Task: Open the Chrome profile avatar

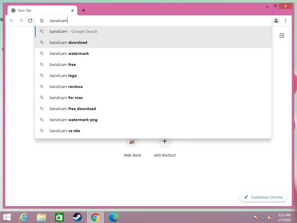Action: pyautogui.click(x=276, y=21)
